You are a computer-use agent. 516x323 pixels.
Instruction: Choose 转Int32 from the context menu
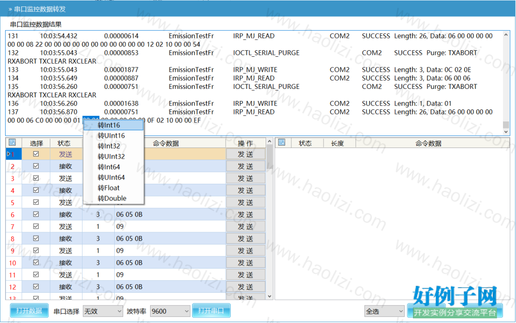click(114, 146)
